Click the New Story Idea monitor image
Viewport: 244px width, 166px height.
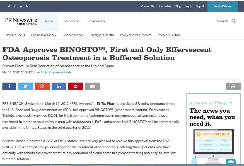click(214, 146)
